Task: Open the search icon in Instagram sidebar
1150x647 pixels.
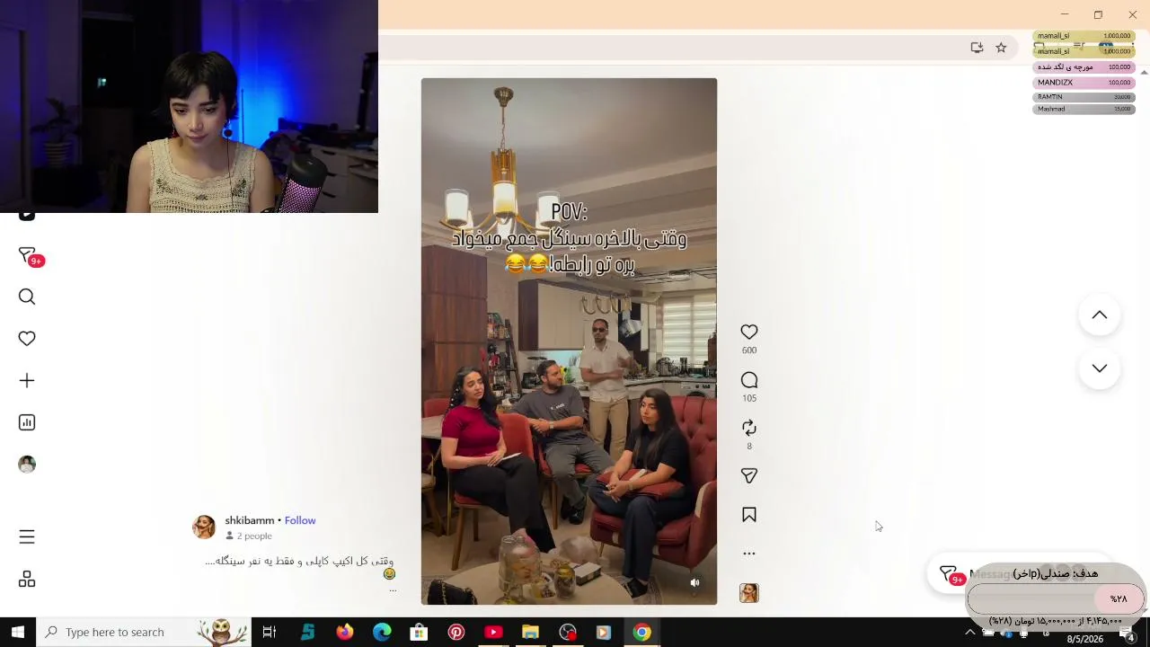Action: pyautogui.click(x=27, y=297)
